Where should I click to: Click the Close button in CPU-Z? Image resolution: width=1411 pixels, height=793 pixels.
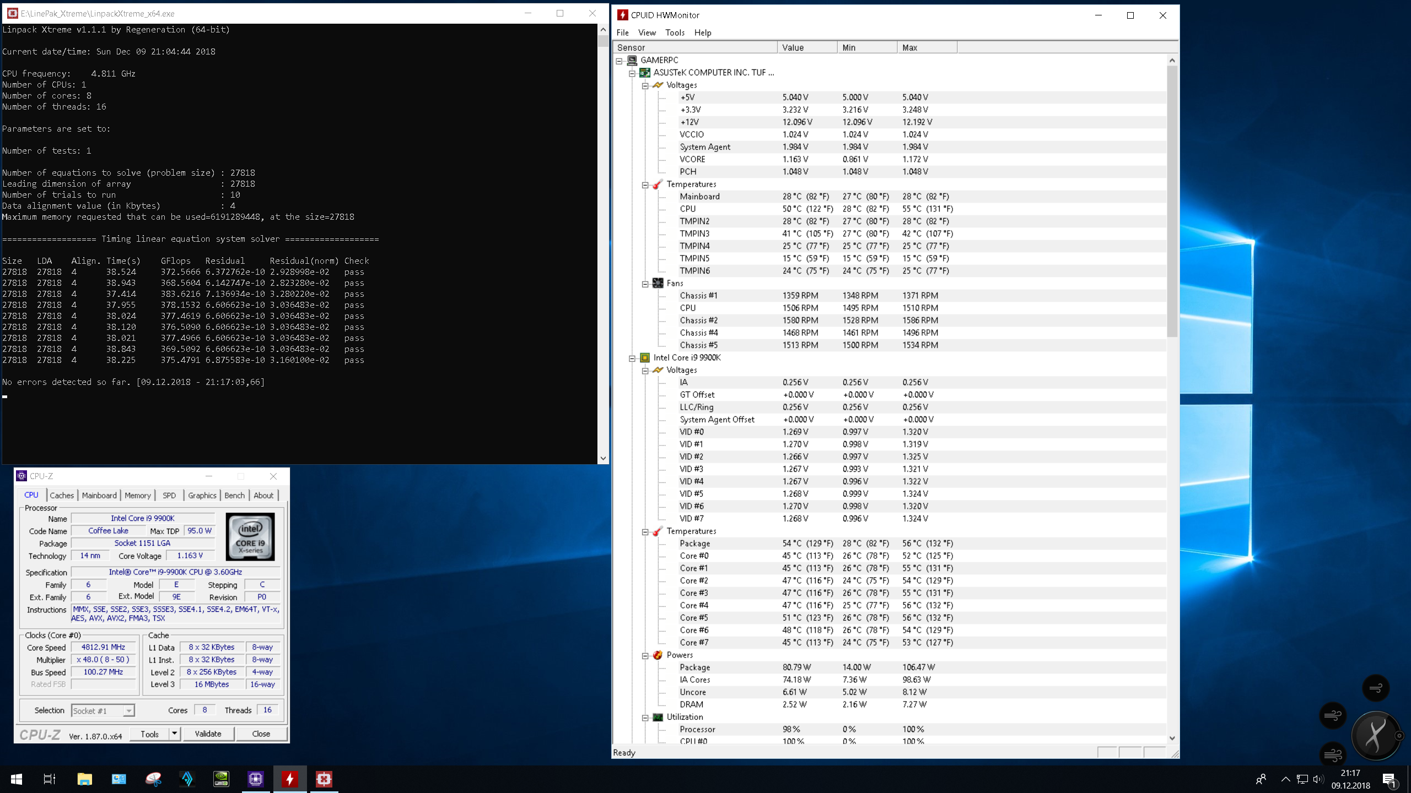261,734
